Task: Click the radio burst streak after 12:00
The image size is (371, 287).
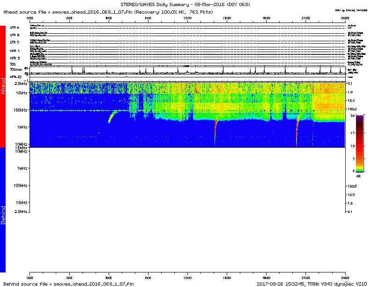Action: tap(215, 130)
